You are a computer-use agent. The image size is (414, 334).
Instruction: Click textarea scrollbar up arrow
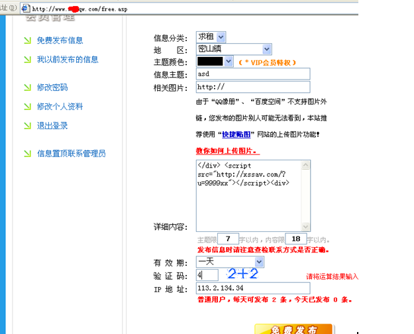306,166
